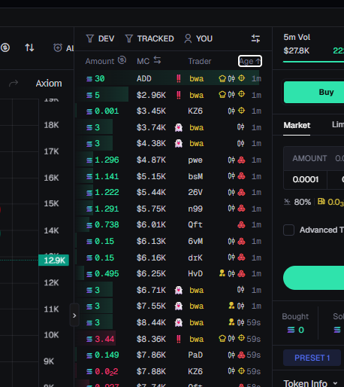Viewport: 344px width, 387px height.
Task: Filter trades by TRACKED wallets
Action: pos(149,38)
